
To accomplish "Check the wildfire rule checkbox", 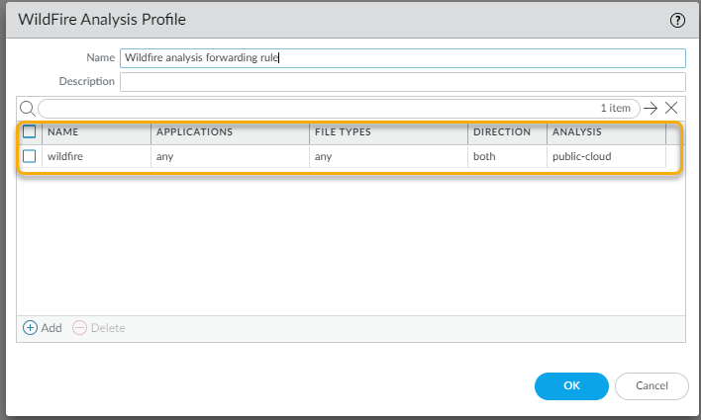I will point(30,156).
